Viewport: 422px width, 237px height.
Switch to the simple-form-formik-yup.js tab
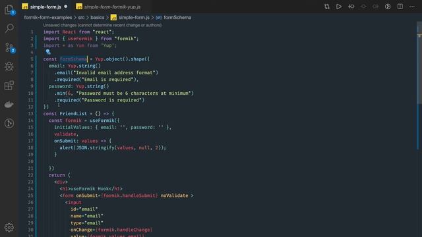click(112, 7)
